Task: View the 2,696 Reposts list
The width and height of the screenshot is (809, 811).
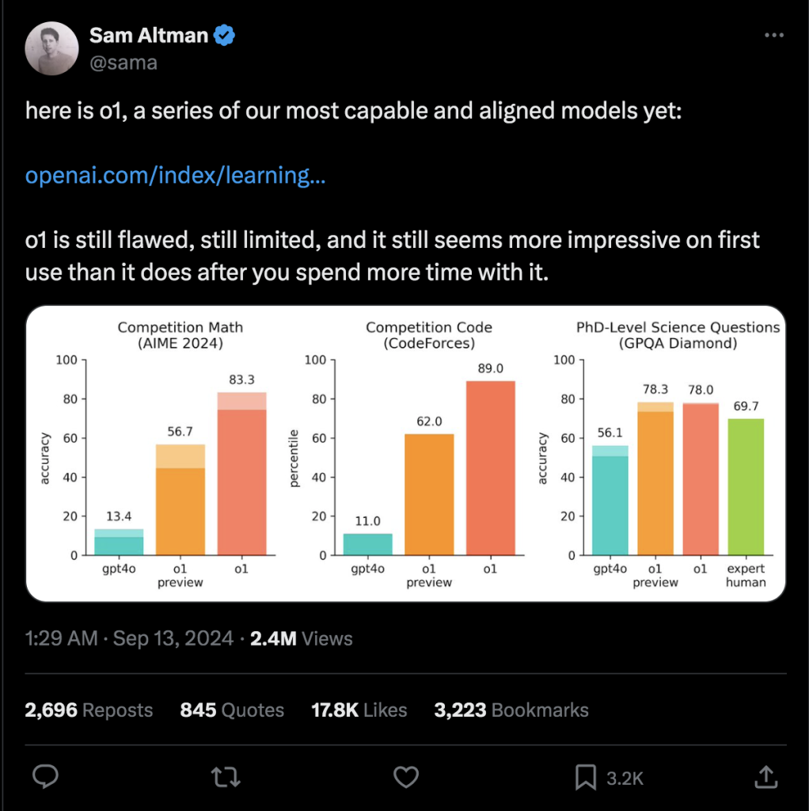Action: 89,710
